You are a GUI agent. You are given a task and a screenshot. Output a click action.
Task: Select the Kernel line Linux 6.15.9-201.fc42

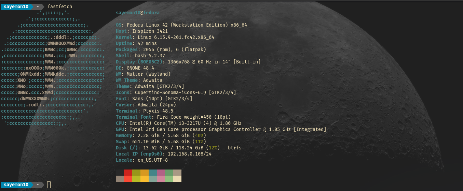(165, 37)
